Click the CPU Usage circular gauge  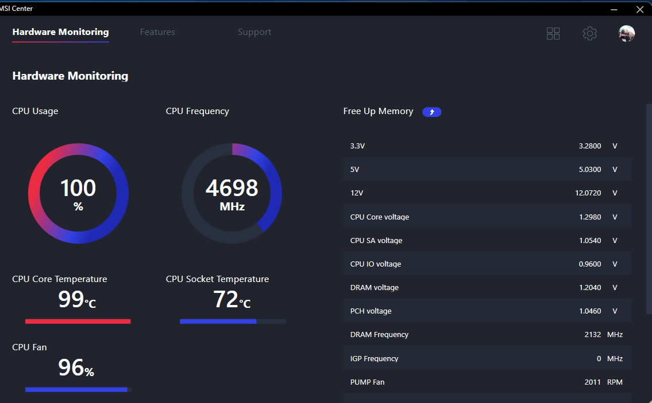pyautogui.click(x=78, y=194)
